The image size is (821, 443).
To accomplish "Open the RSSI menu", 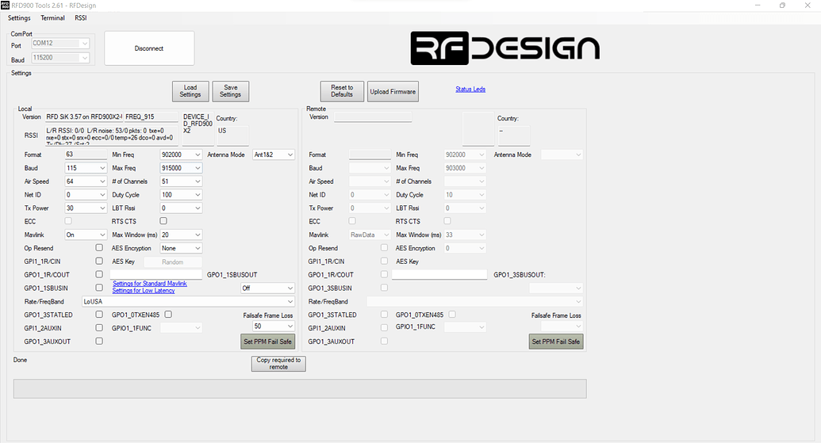I will pos(81,17).
